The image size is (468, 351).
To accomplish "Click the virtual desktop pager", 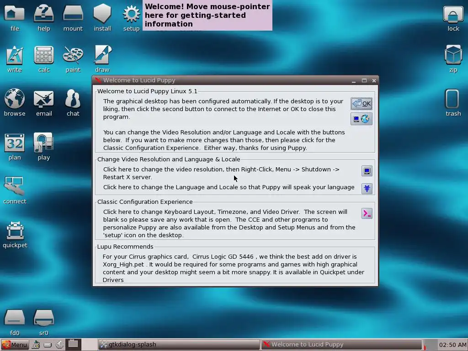I will [x=80, y=345].
